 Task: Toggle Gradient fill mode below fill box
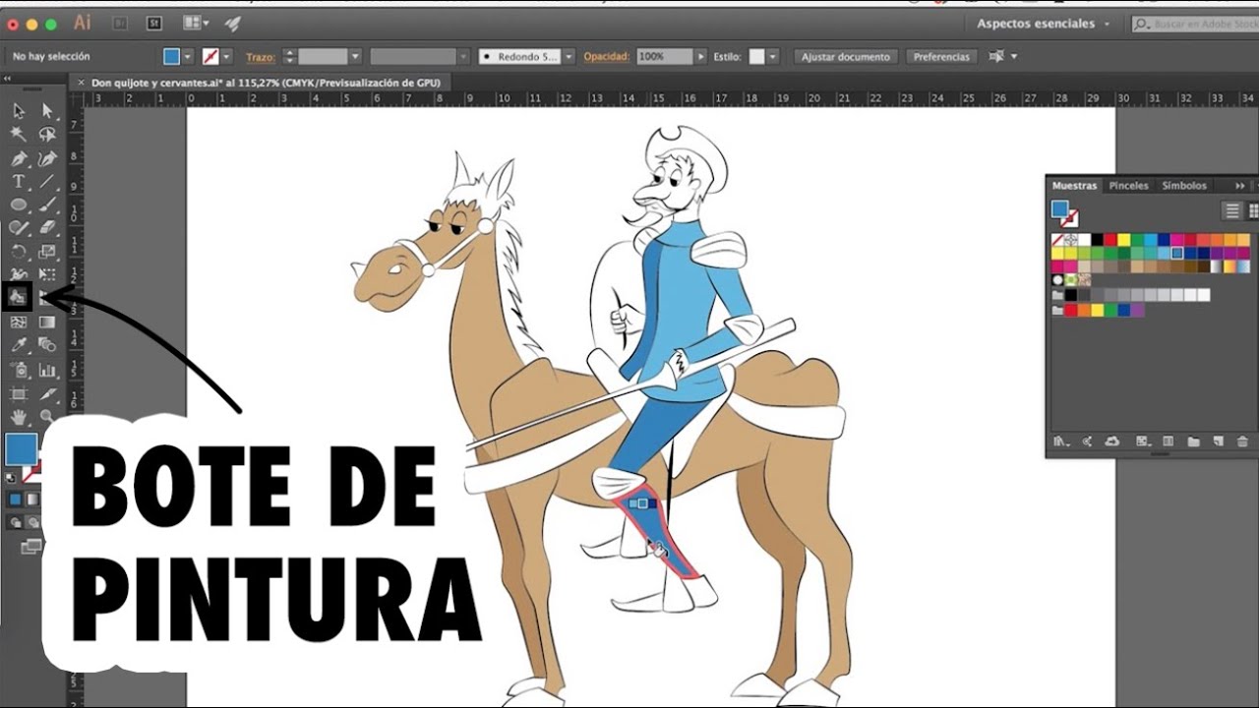31,500
